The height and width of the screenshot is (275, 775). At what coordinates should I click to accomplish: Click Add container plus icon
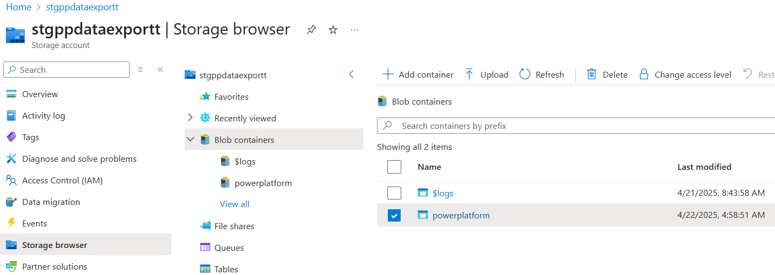[x=388, y=74]
